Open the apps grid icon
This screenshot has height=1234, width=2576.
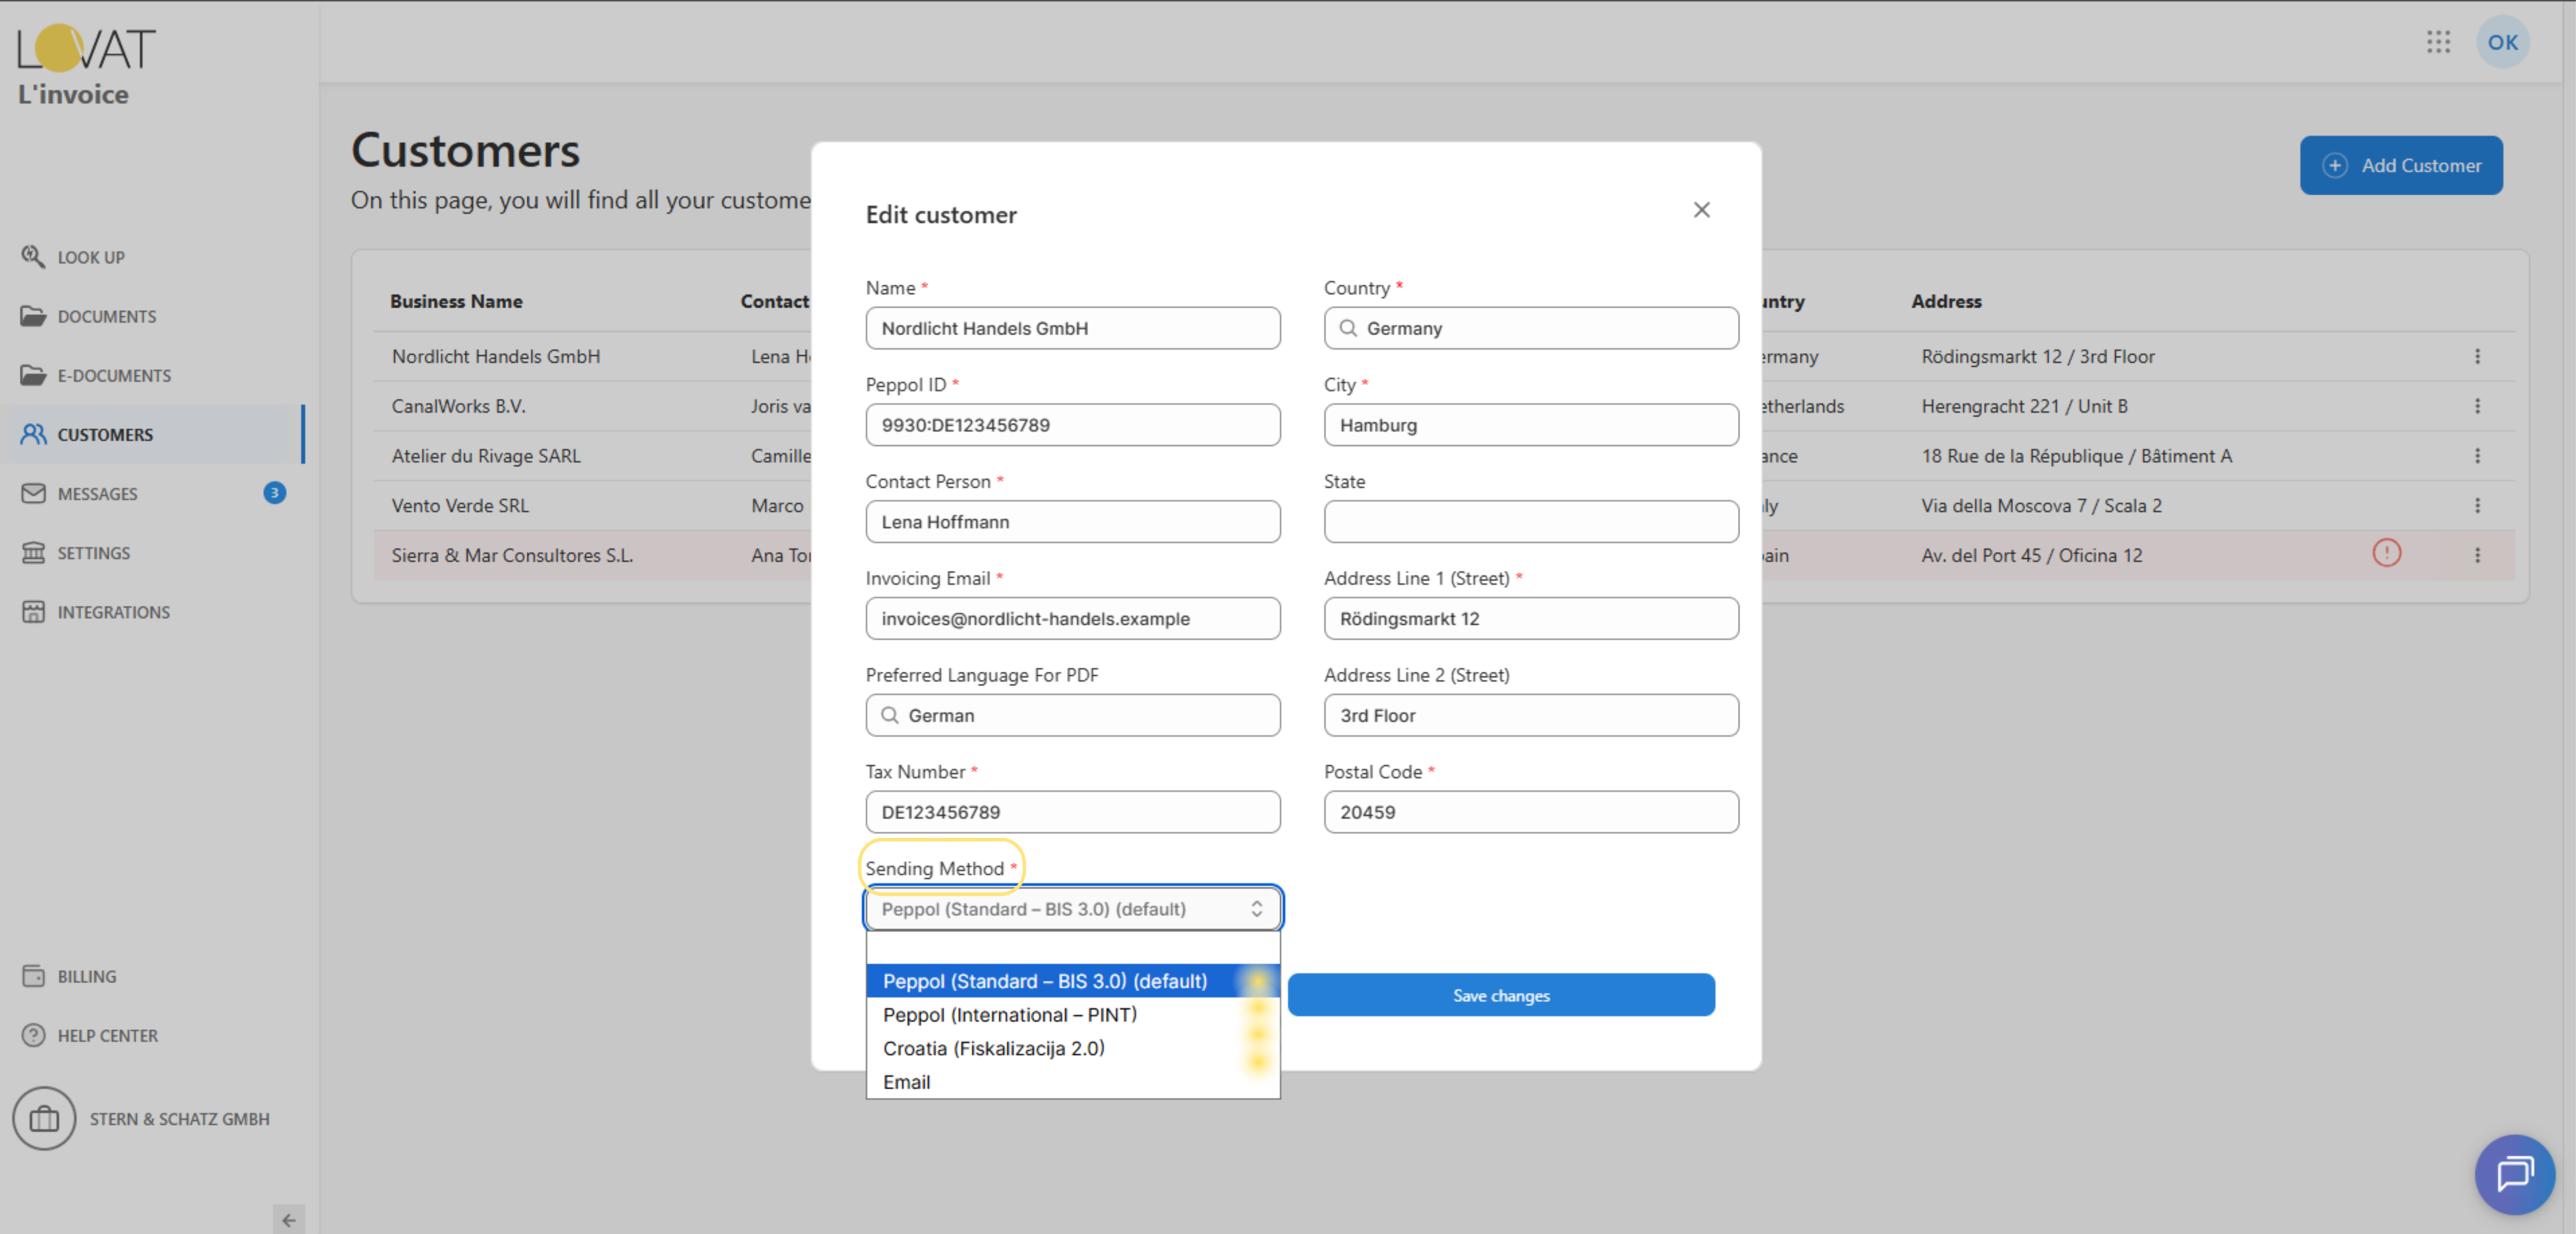tap(2437, 42)
